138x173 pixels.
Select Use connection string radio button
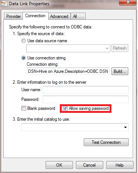tap(24, 58)
